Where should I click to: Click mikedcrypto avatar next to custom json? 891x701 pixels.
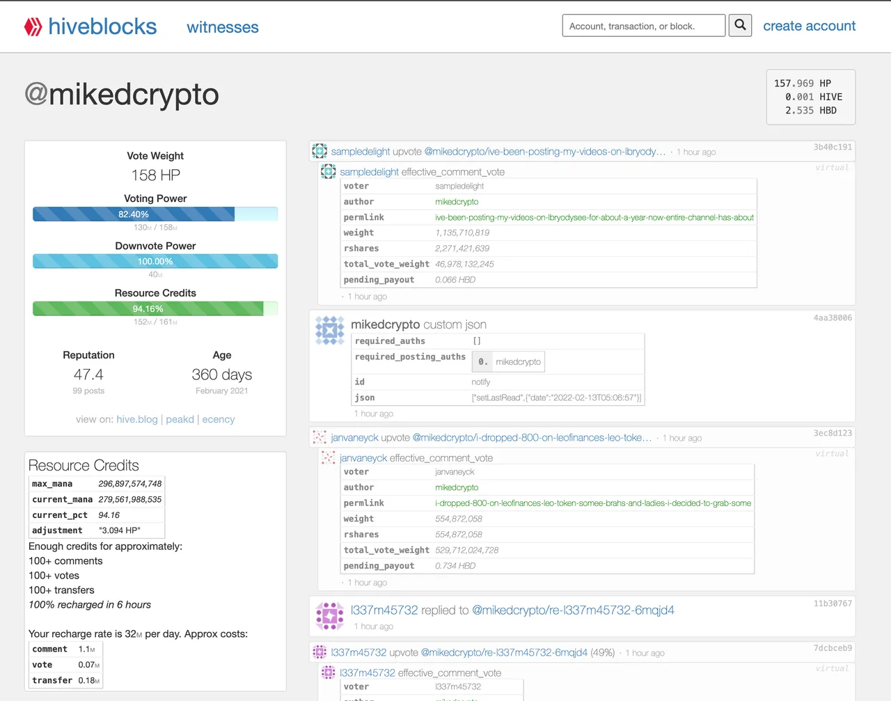(x=330, y=331)
